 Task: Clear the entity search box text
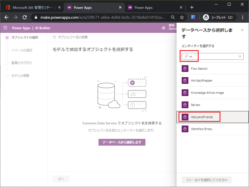coord(240,56)
